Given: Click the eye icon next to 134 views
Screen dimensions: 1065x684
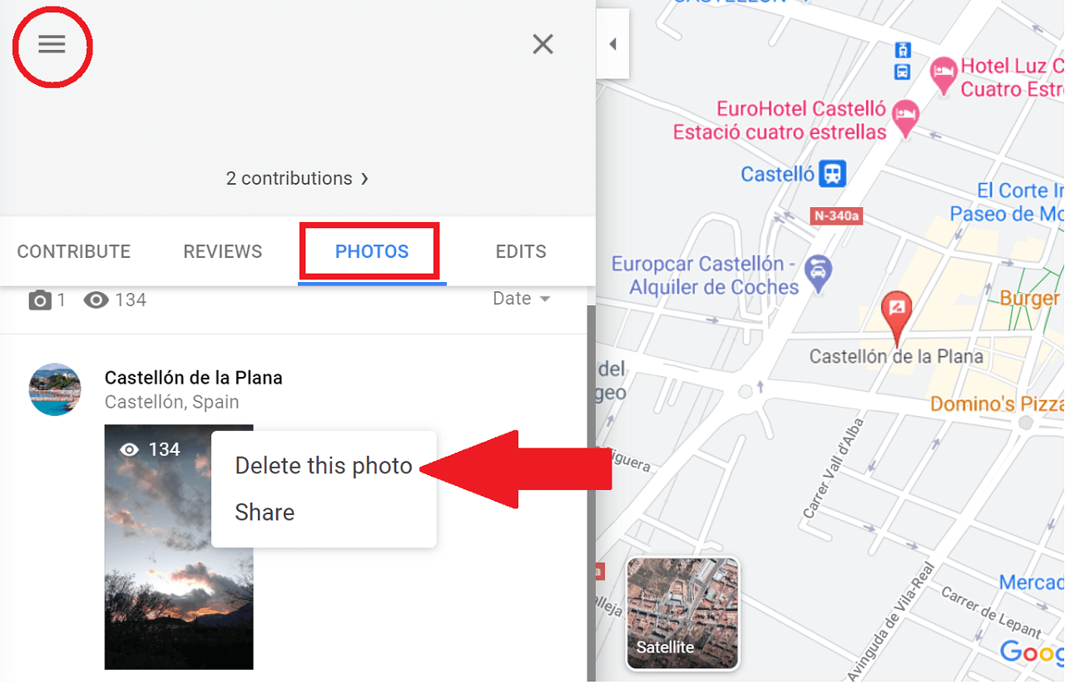Looking at the screenshot, I should (97, 300).
